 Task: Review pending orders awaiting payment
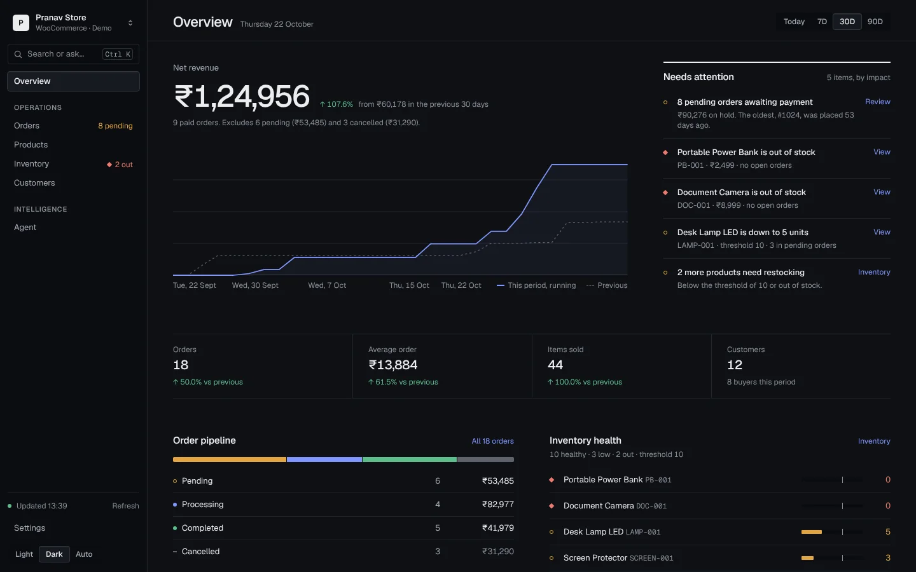click(x=877, y=102)
